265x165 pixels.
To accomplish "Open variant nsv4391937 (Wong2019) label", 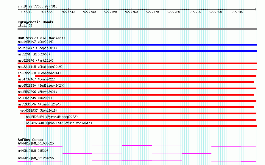I will (x=38, y=110).
